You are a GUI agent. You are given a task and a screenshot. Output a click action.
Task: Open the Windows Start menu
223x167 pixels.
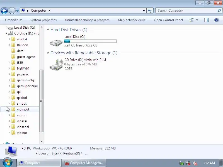(7, 163)
